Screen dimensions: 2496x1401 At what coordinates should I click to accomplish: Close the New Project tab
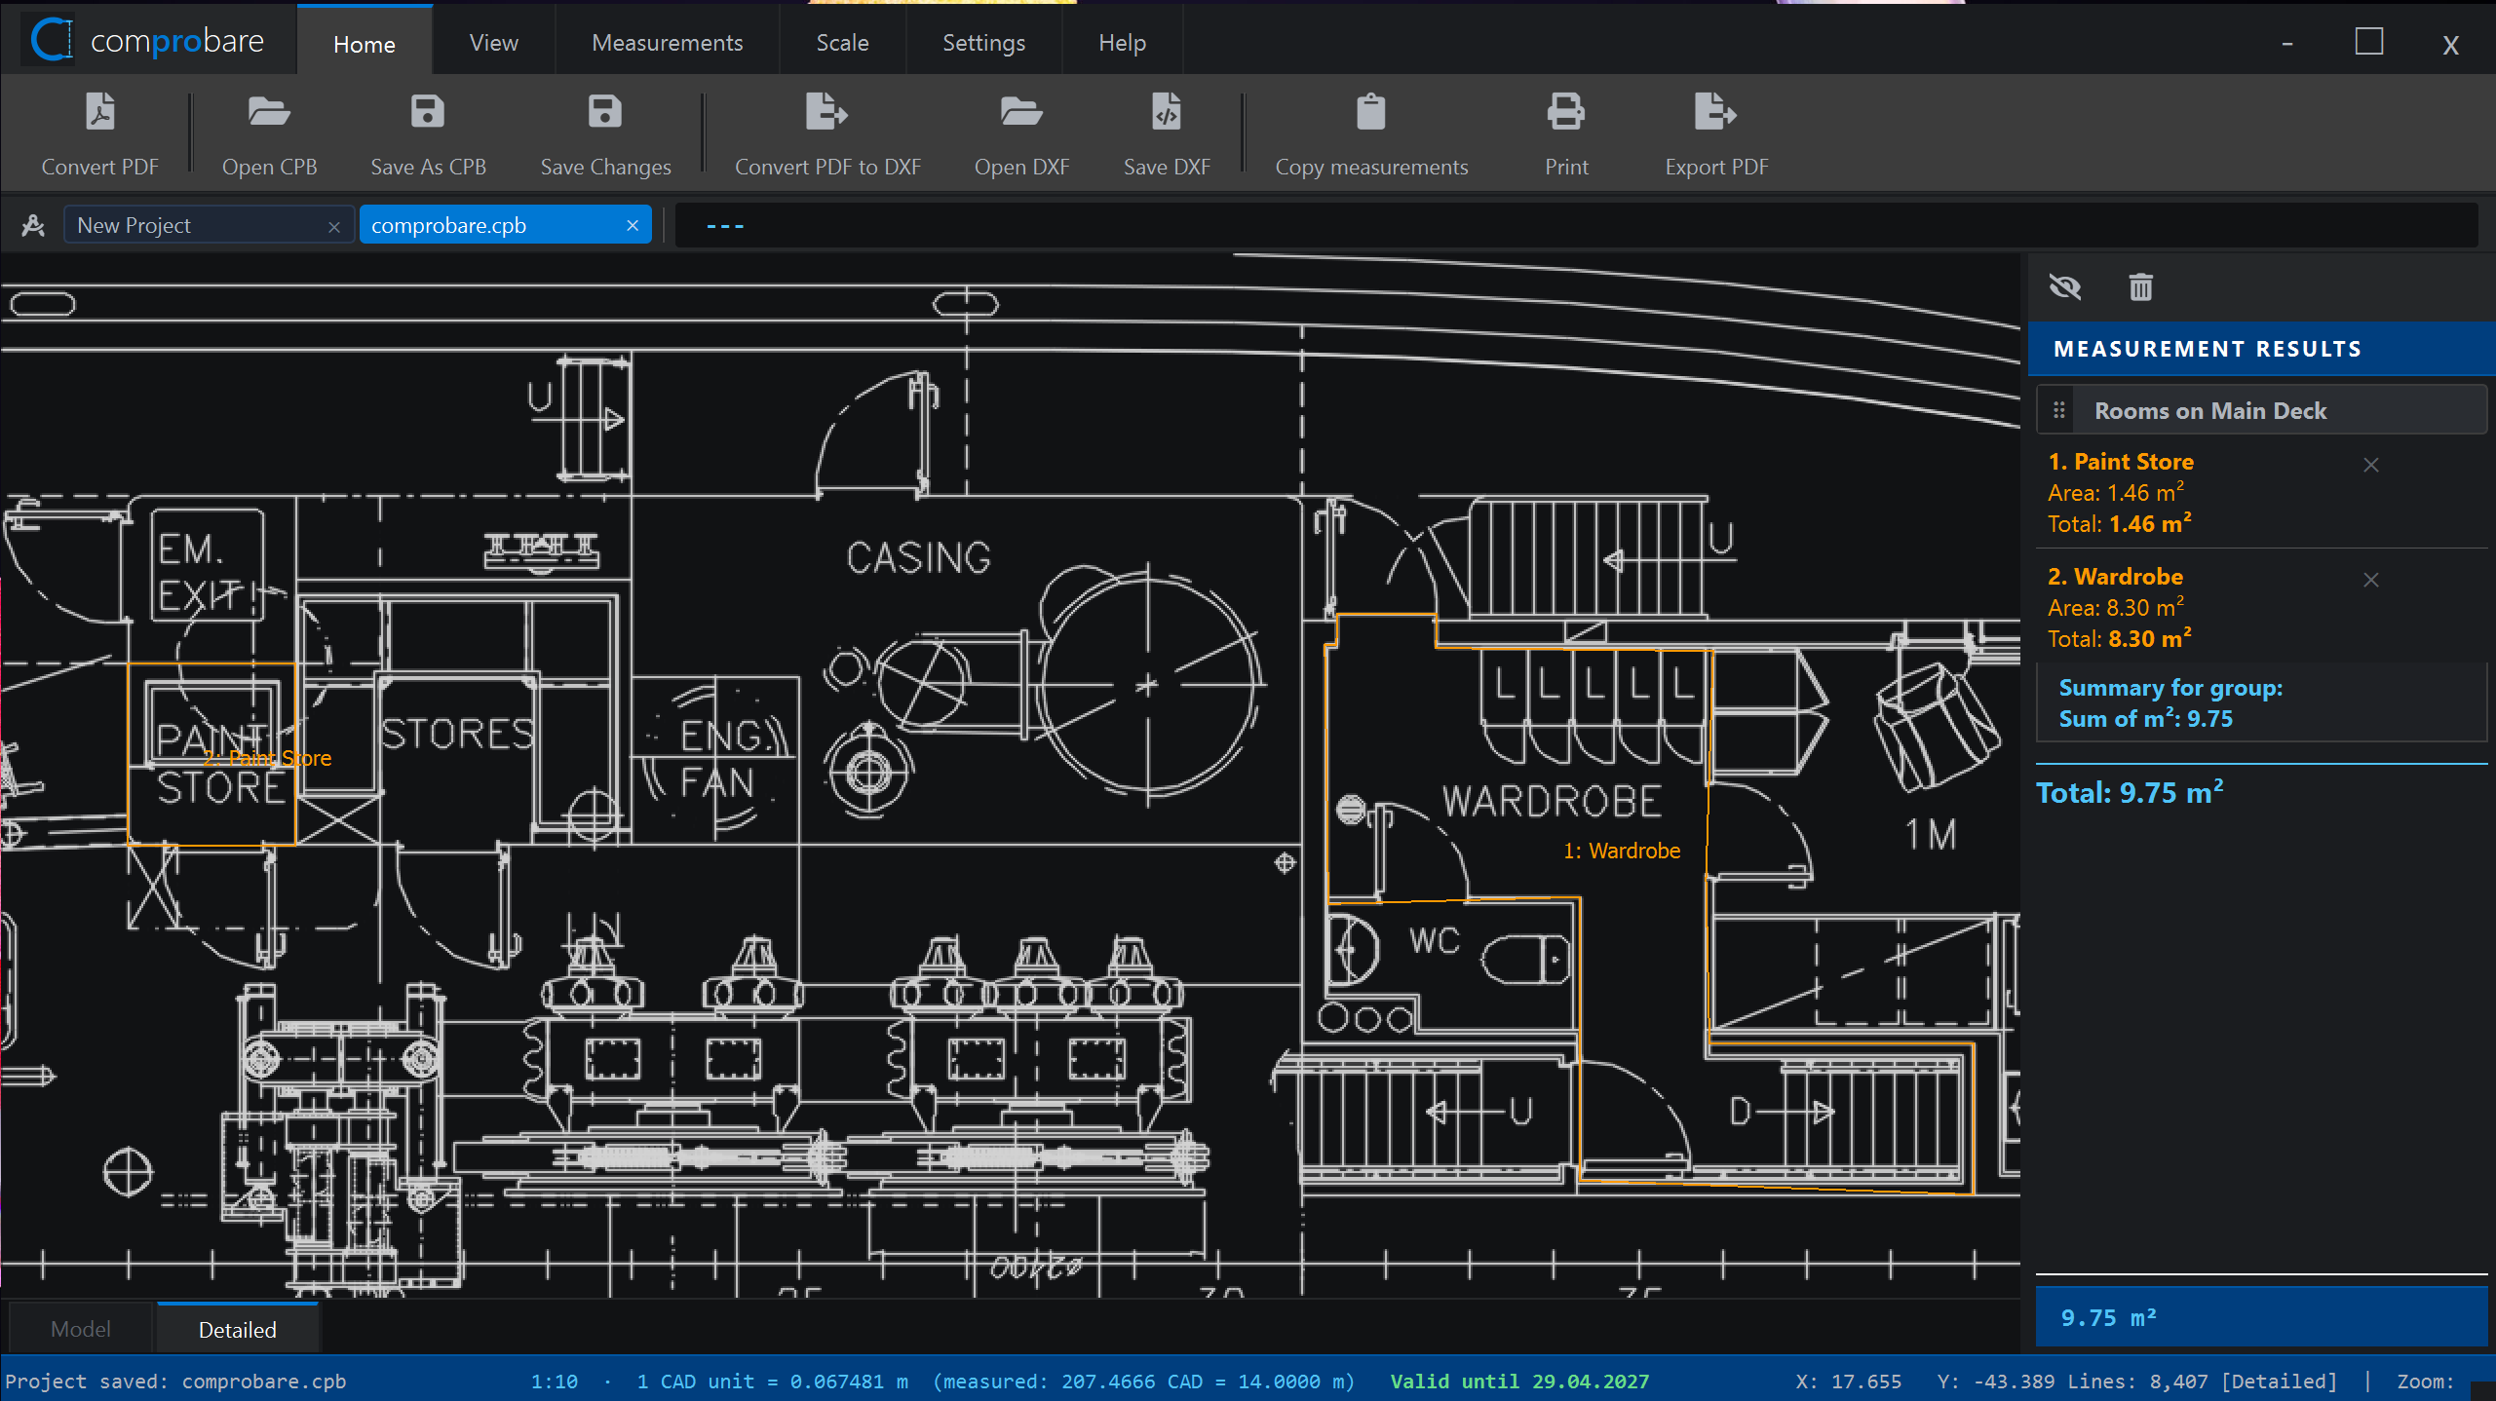334,226
